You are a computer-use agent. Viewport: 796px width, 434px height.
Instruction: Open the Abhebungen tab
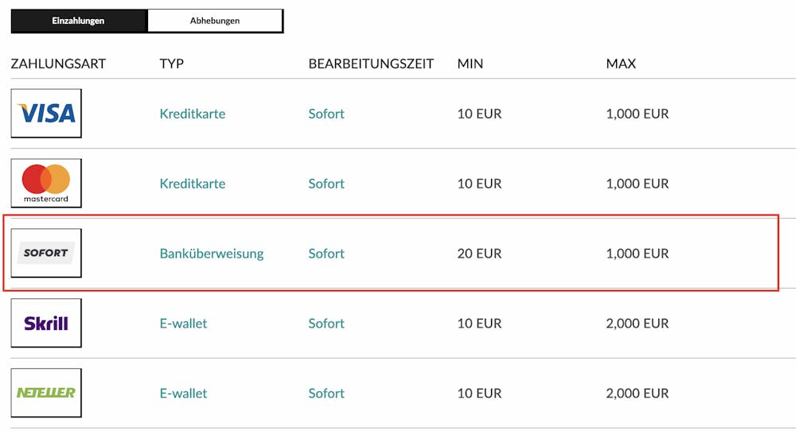215,21
